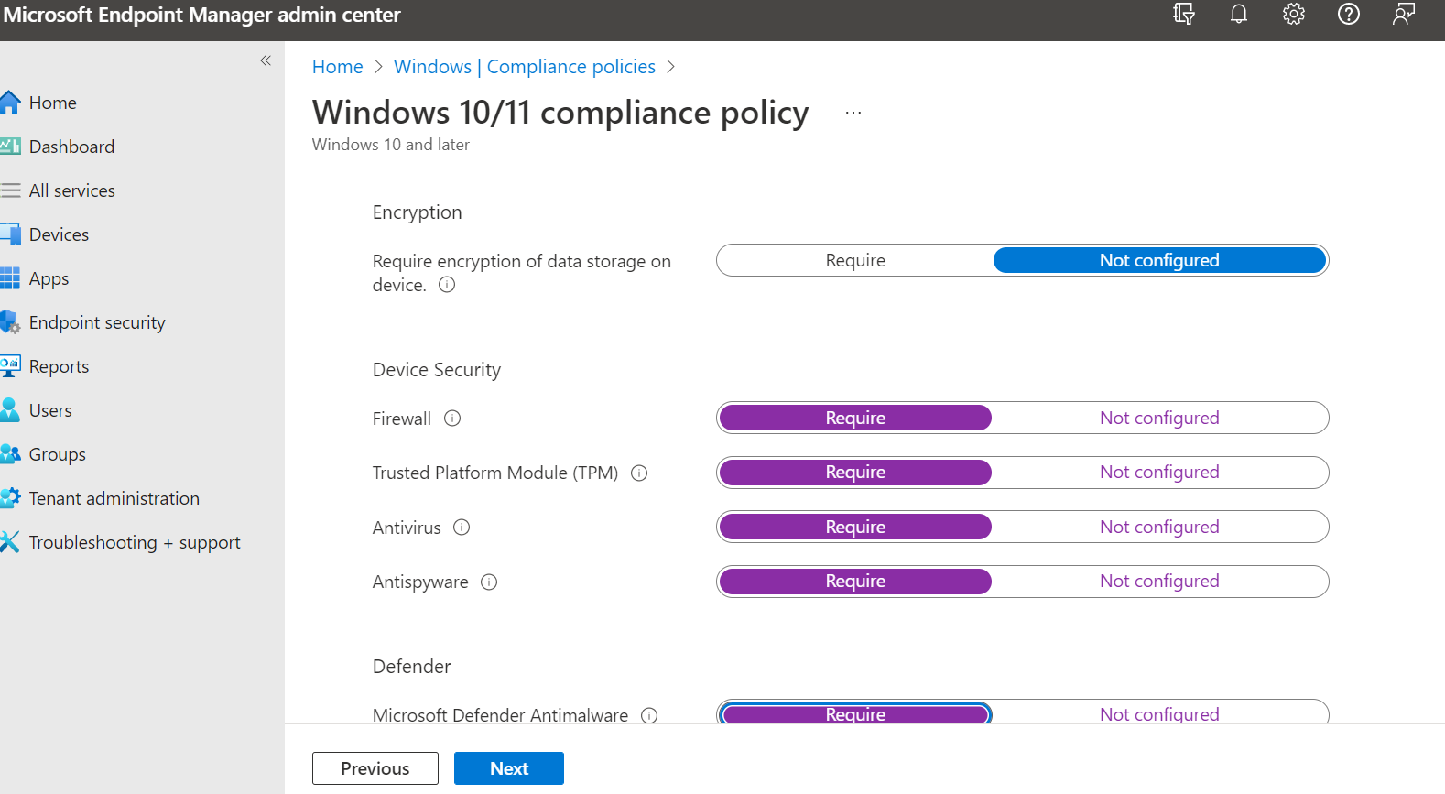Image resolution: width=1445 pixels, height=794 pixels.
Task: Open the settings gear icon
Action: 1293,14
